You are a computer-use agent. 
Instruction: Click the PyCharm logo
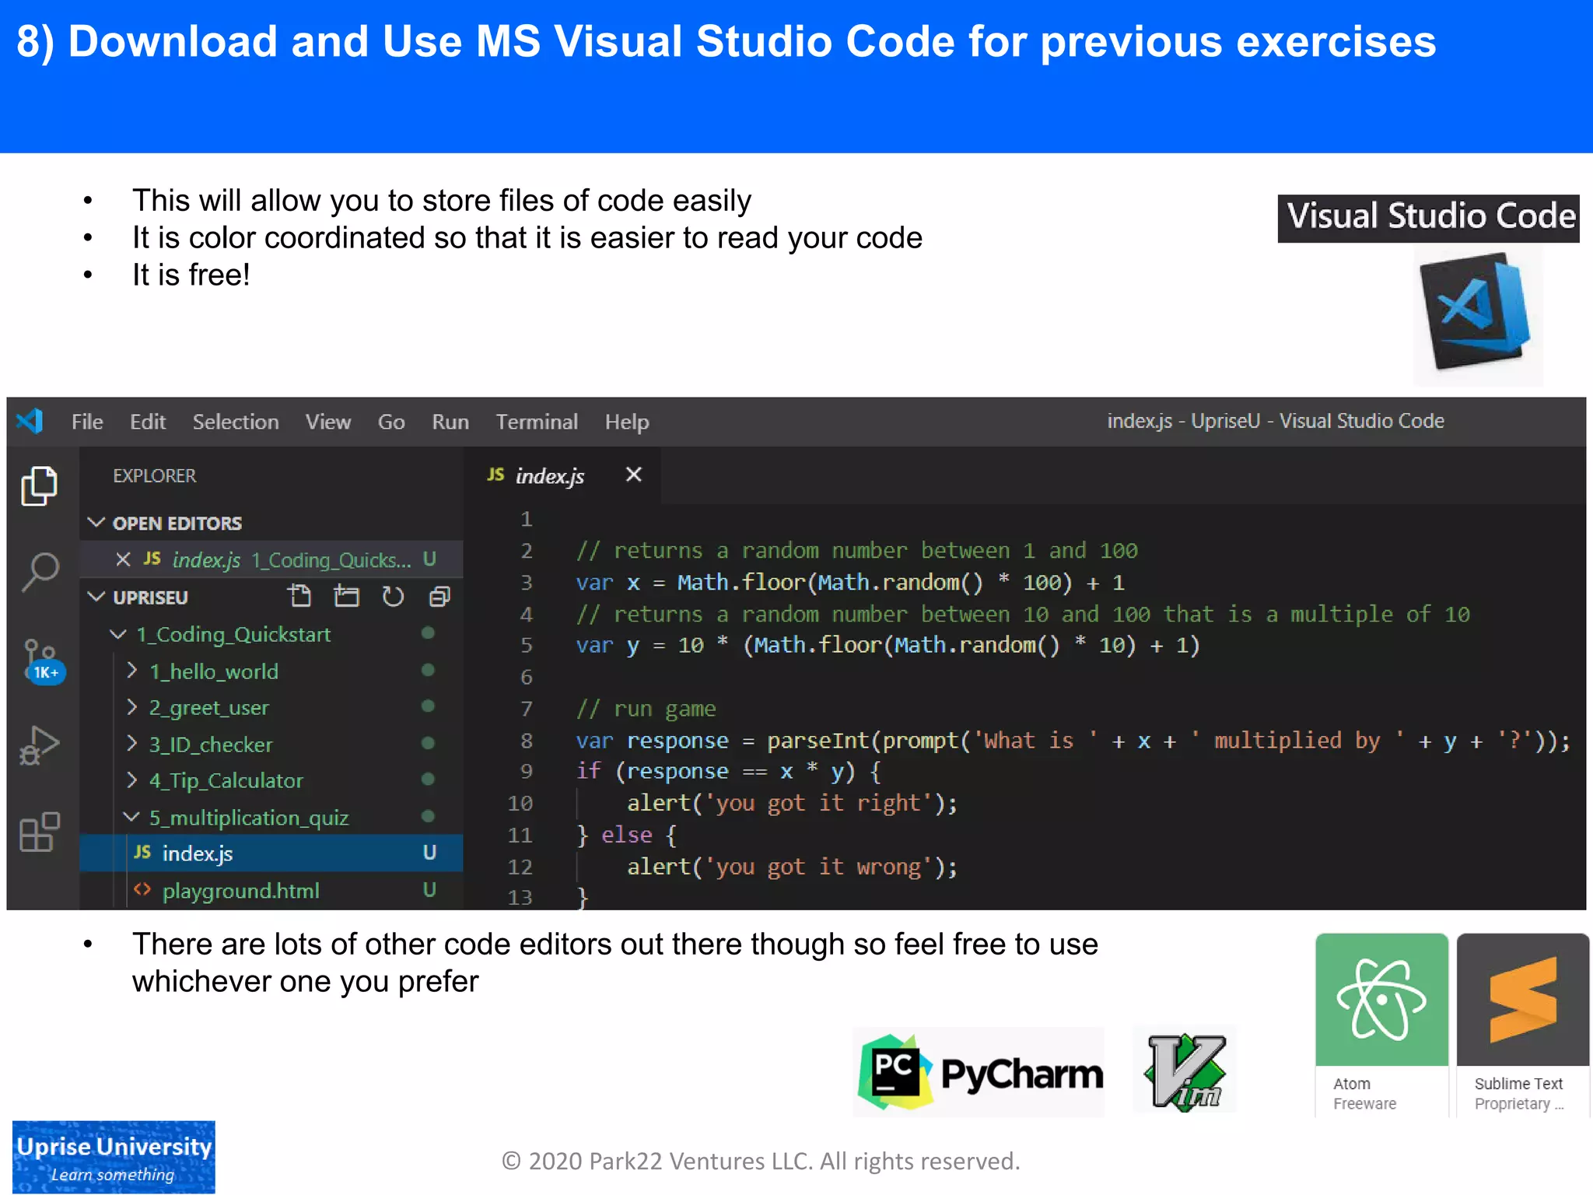pos(979,1072)
